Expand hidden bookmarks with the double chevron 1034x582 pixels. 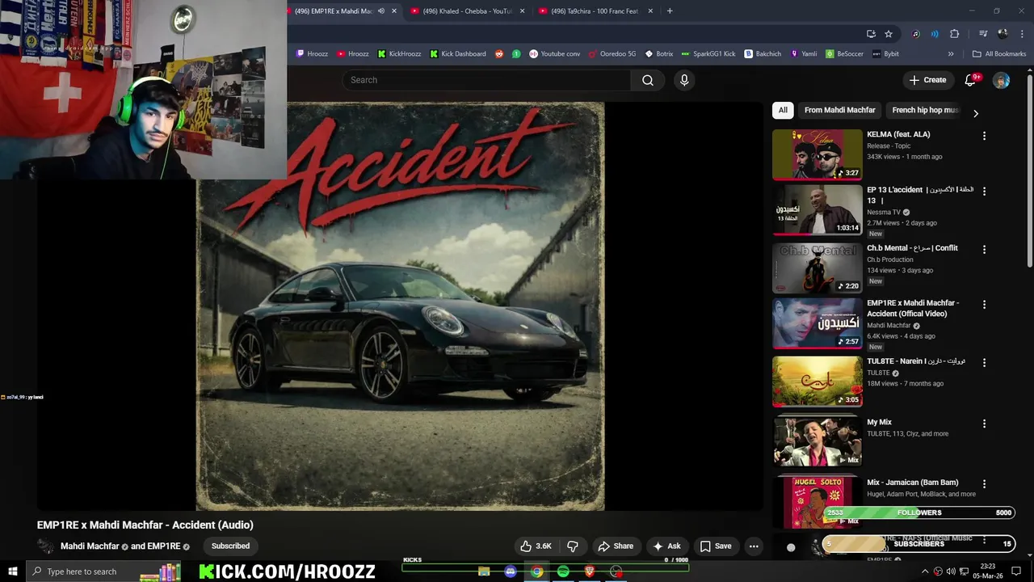tap(951, 53)
